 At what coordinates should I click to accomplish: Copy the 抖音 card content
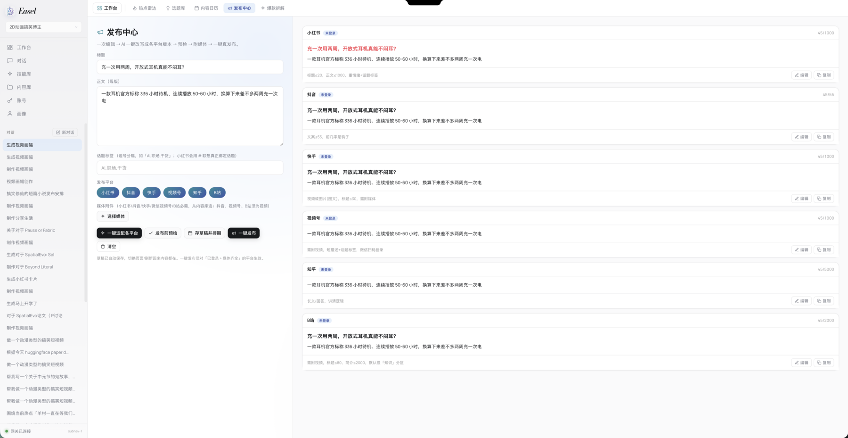point(824,137)
